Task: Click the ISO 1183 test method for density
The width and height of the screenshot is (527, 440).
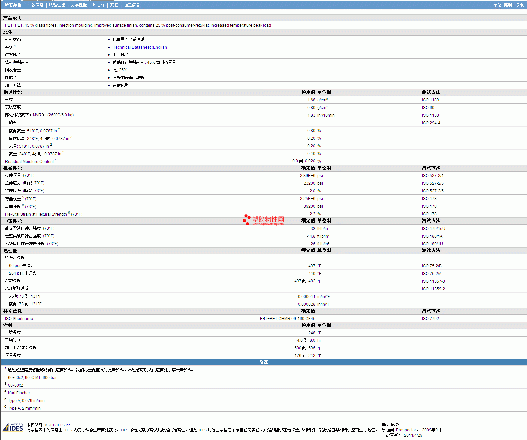Action: tap(430, 100)
